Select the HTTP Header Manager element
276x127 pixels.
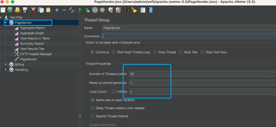coord(36,54)
